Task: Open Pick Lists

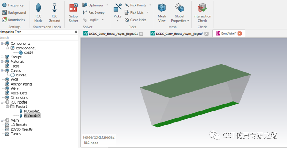Action: click(134, 12)
